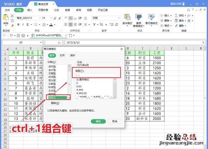Switch to the 公式 ribbon tab

tap(57, 10)
